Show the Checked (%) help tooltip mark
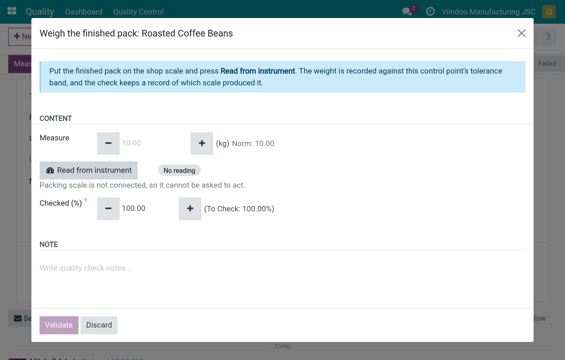Viewport: 565px width, 360px height. [86, 200]
